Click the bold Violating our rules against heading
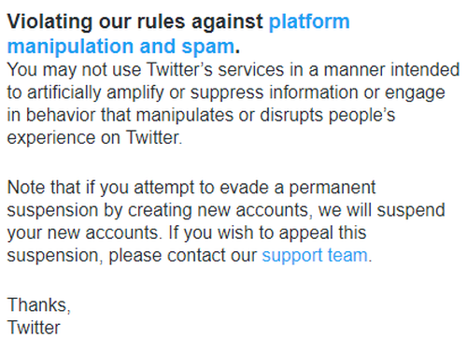This screenshot has width=467, height=352. click(x=134, y=21)
